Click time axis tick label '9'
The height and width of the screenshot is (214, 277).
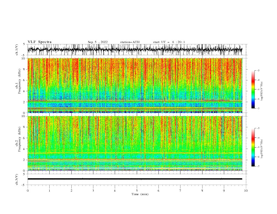pyautogui.click(x=224, y=191)
